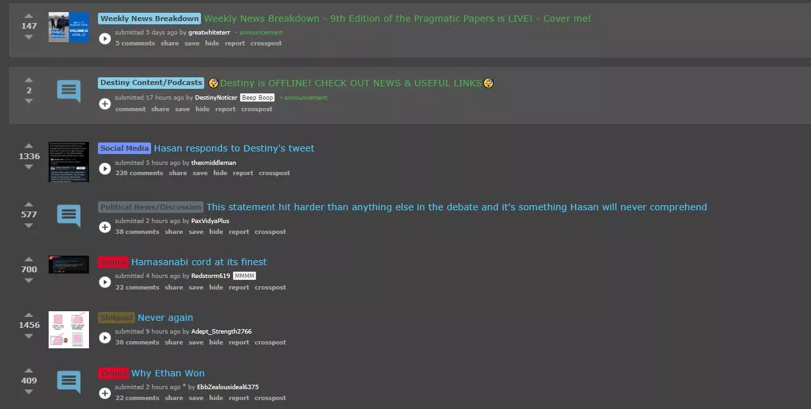Expand the 'Hasan responds to Destiny's tweet' media preview

click(x=105, y=169)
